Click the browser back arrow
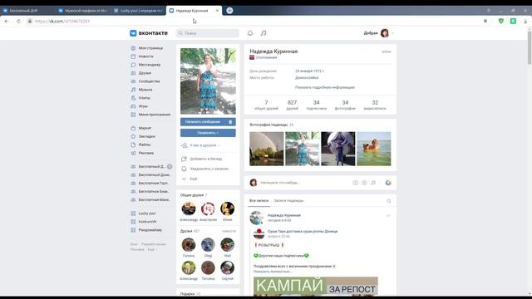Screen dimensions: 532x299 click(x=7, y=21)
